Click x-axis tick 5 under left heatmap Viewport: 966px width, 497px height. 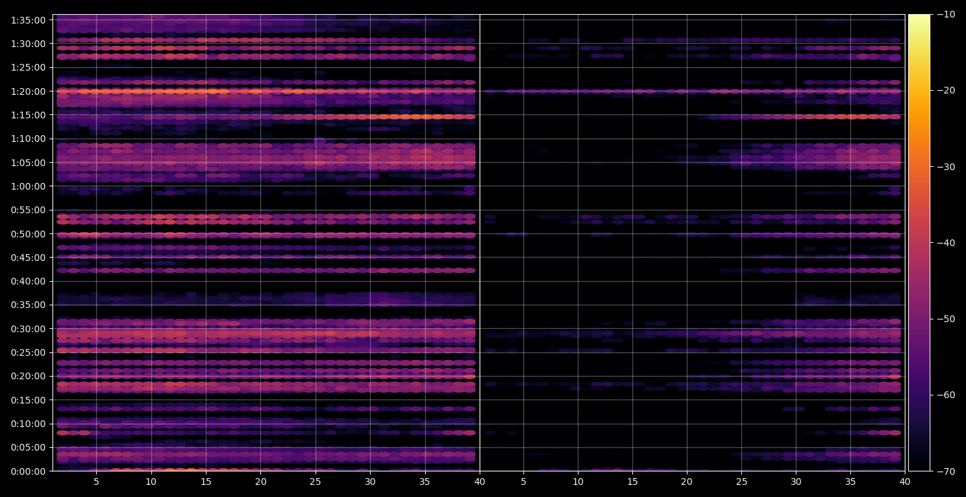[x=96, y=482]
